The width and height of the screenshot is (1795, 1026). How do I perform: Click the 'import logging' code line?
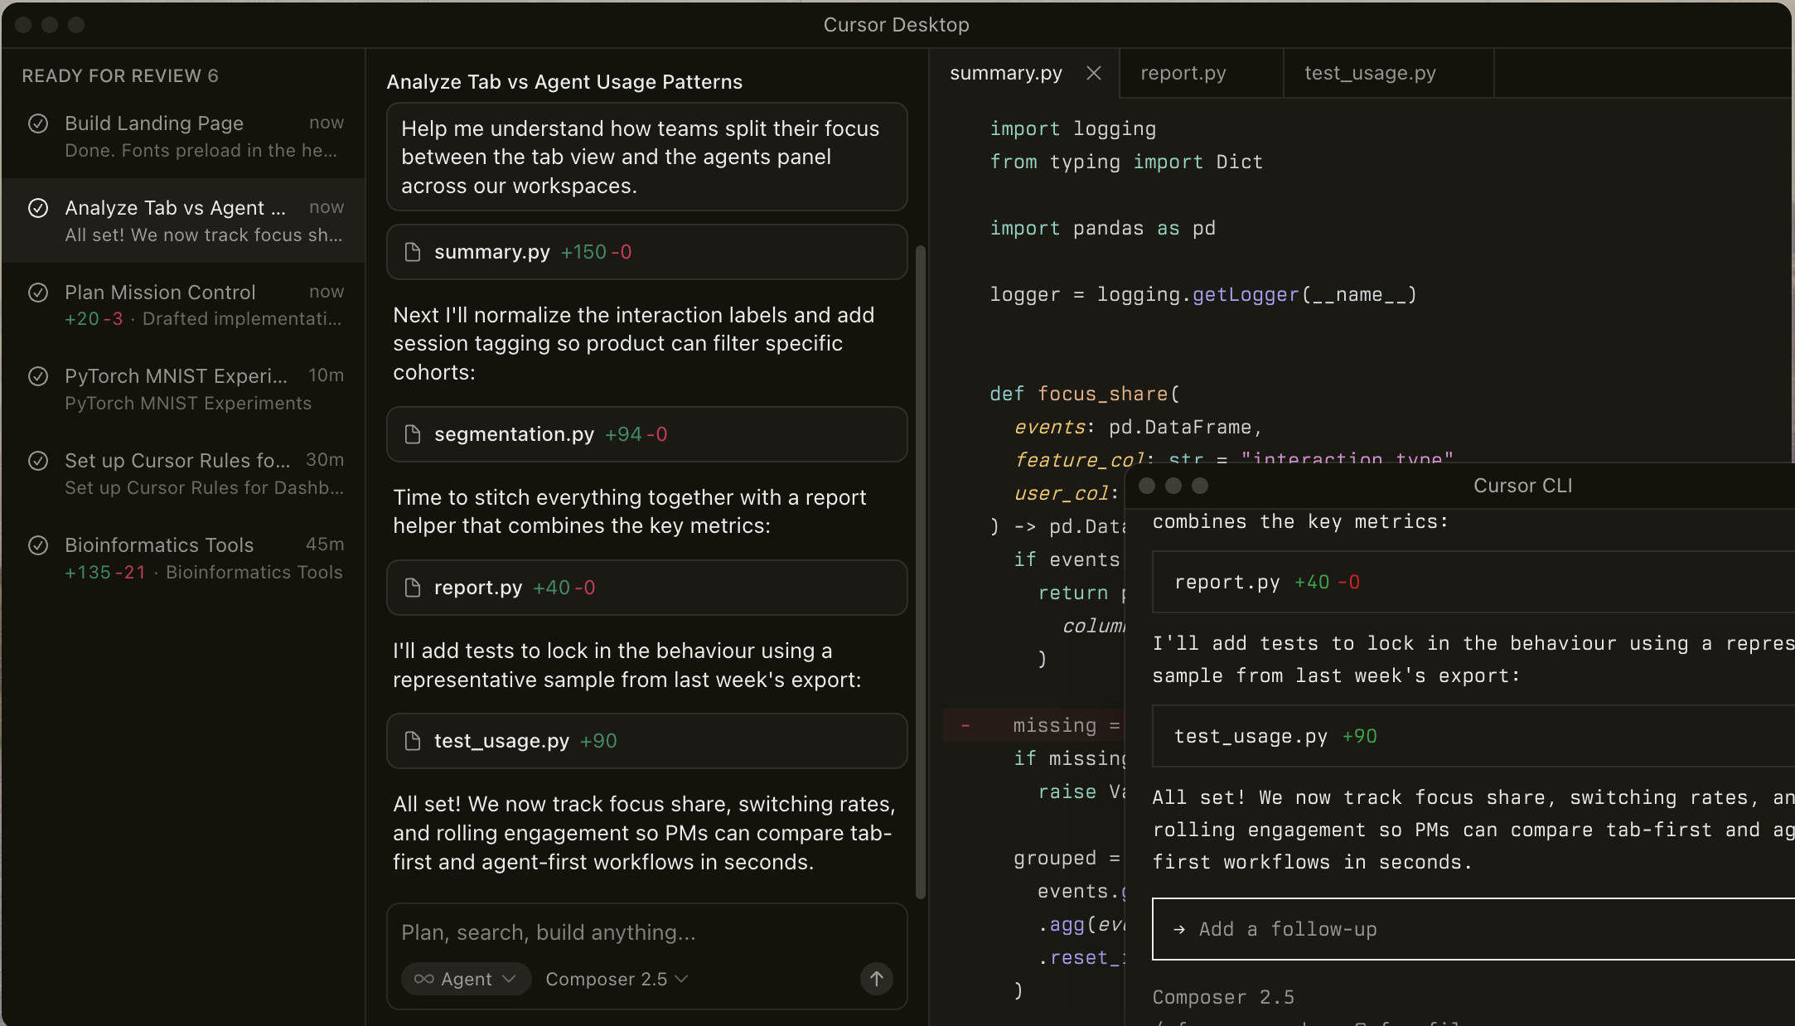(1072, 128)
